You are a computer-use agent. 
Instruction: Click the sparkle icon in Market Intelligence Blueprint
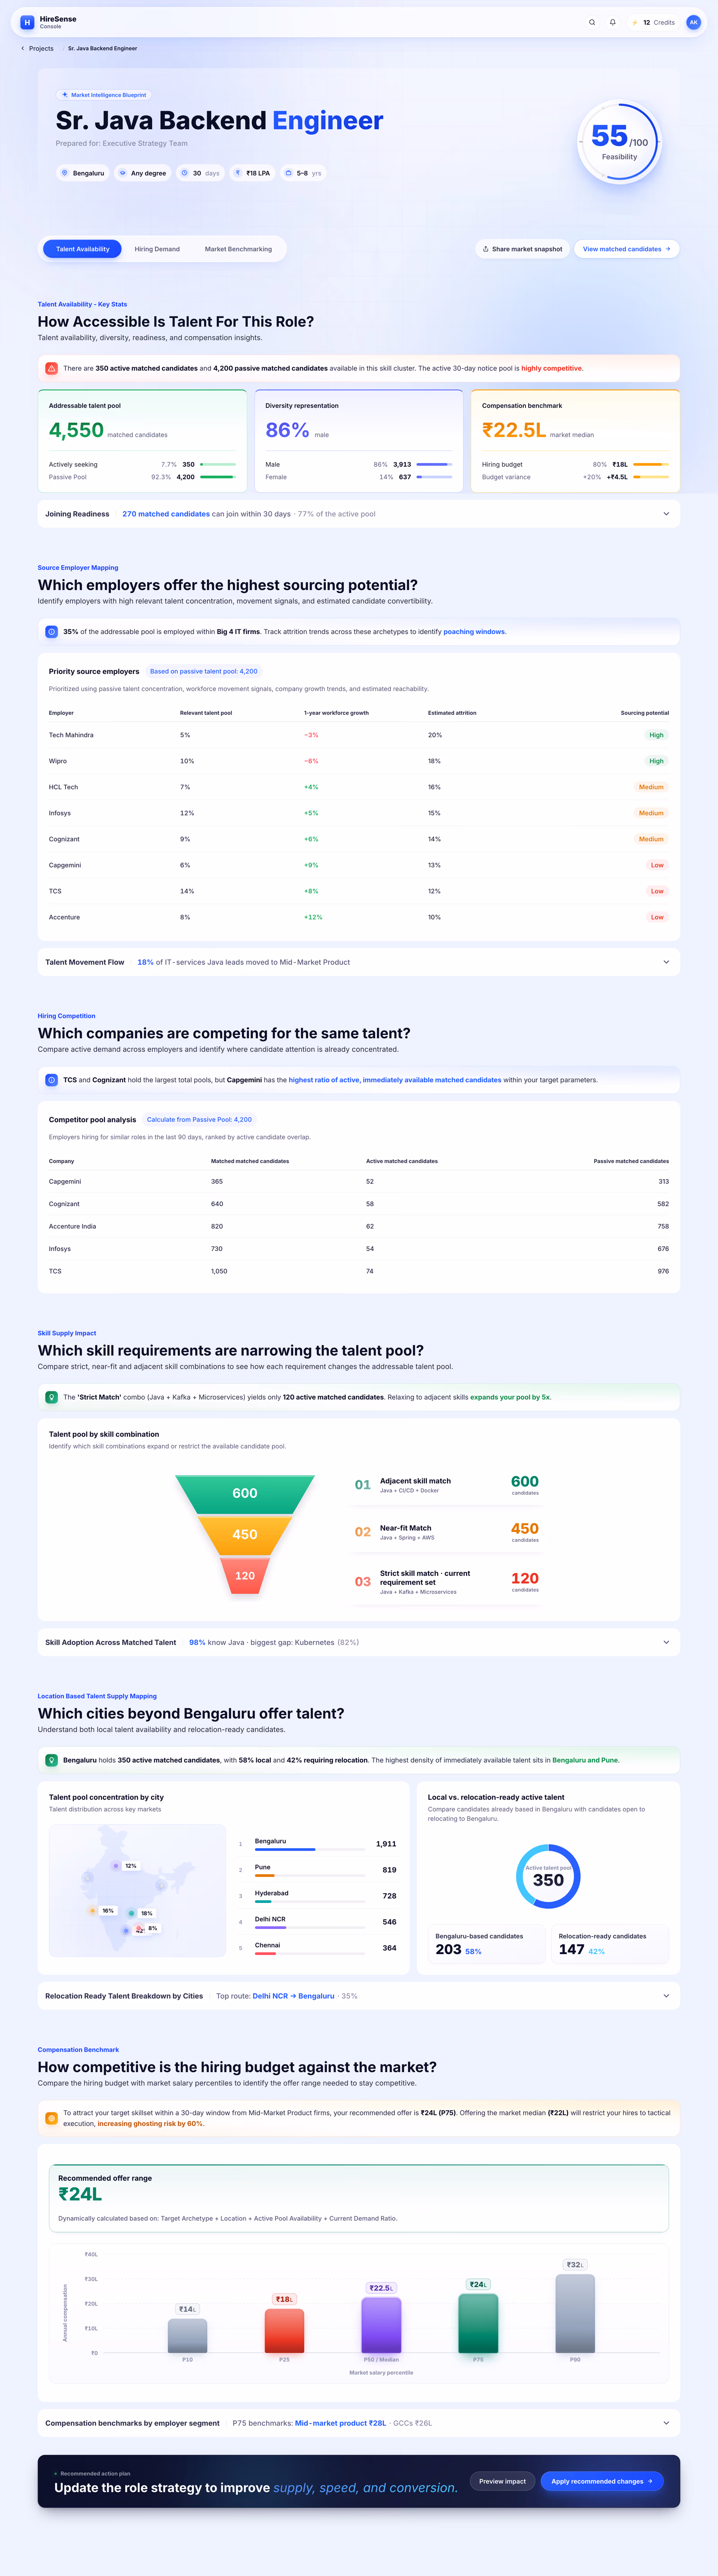tap(65, 95)
